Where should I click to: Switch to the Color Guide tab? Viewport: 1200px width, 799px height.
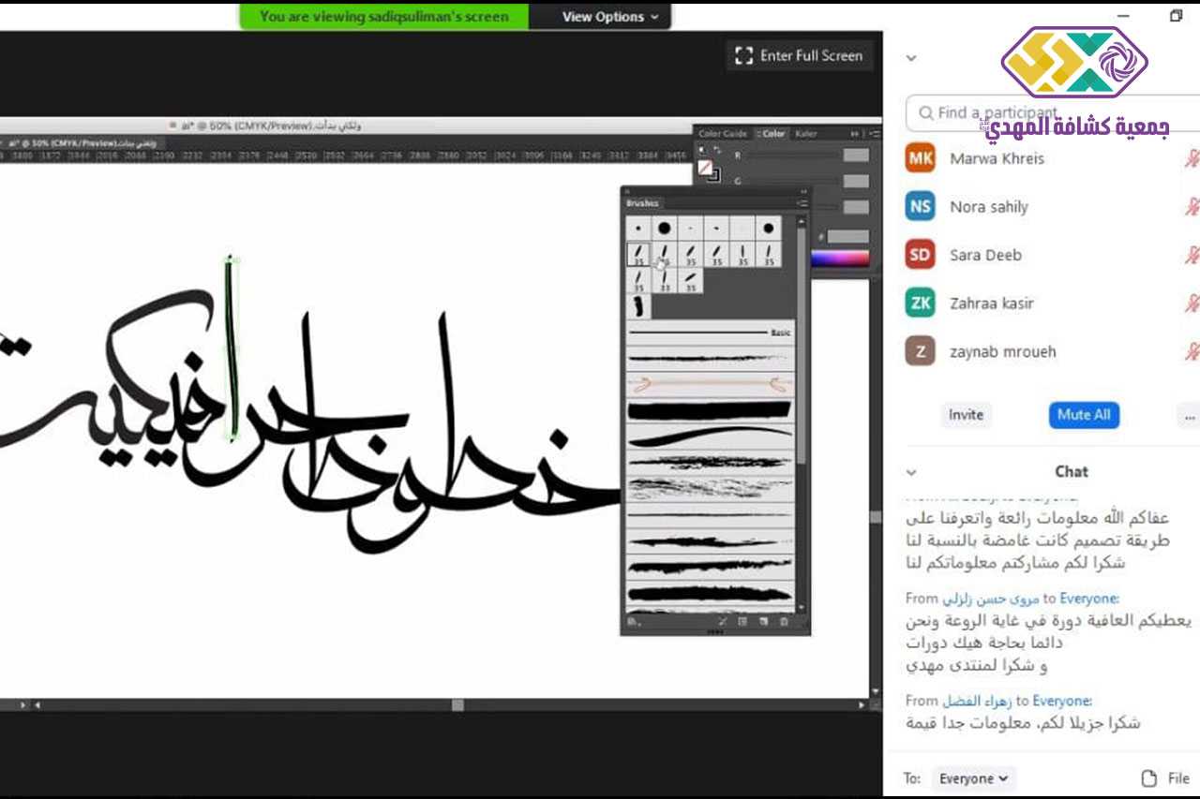click(x=722, y=134)
